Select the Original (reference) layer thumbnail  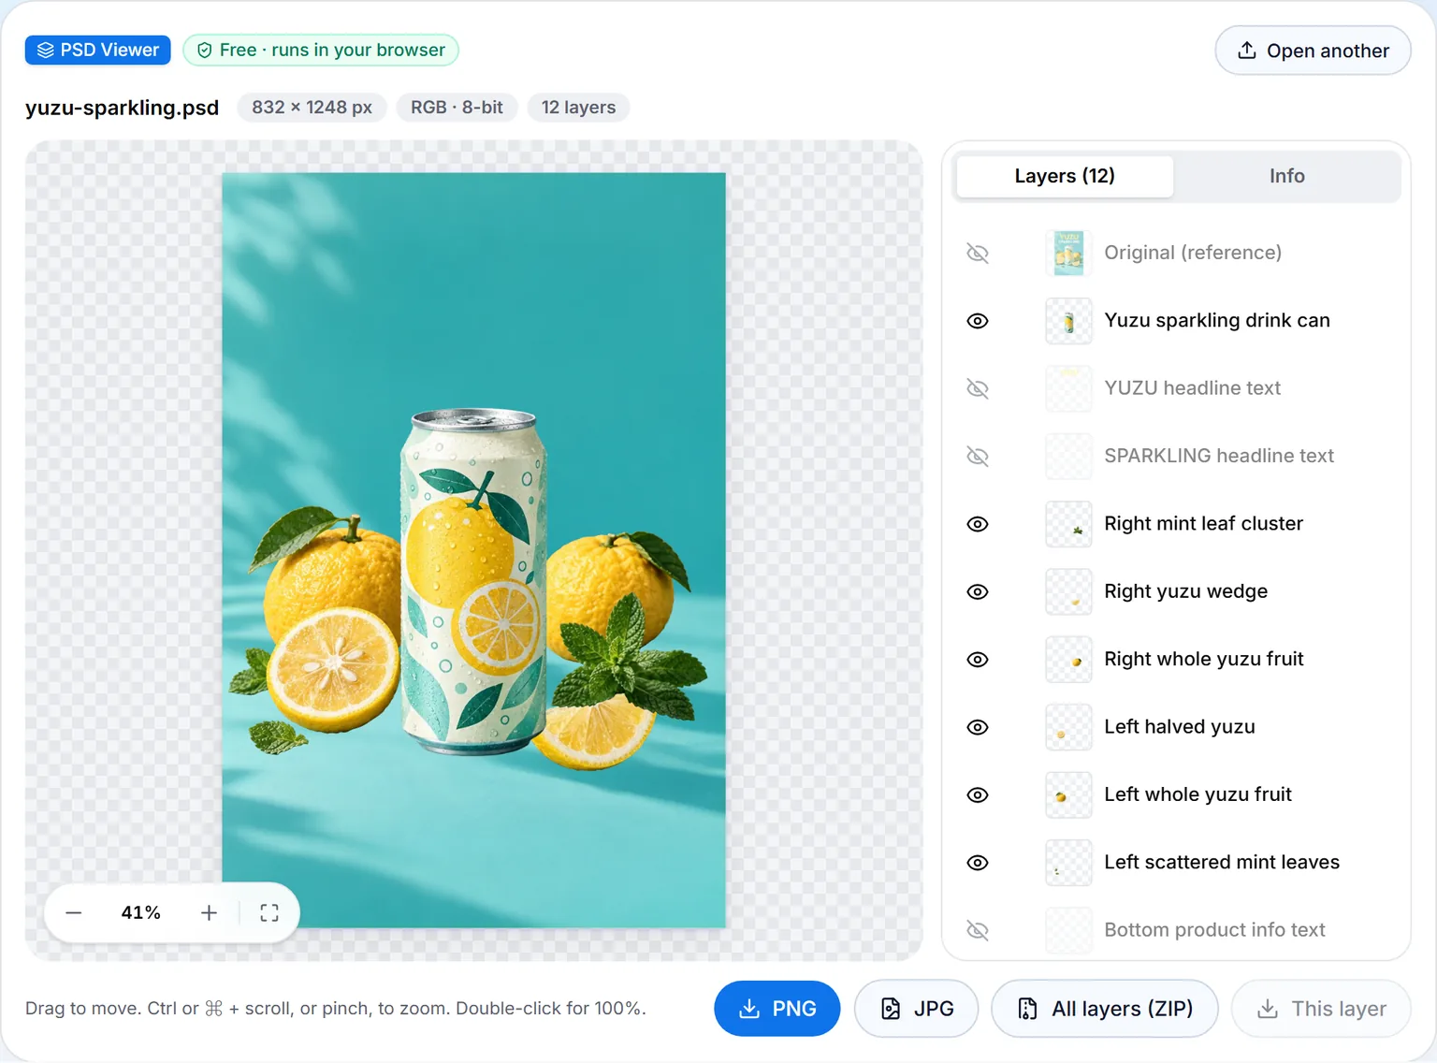click(1068, 253)
